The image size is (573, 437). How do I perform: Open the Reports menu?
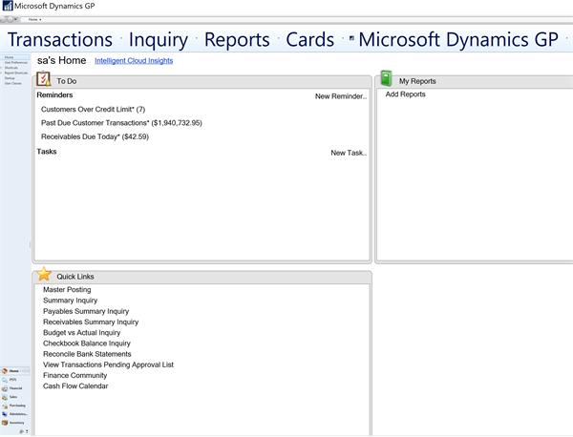point(237,39)
